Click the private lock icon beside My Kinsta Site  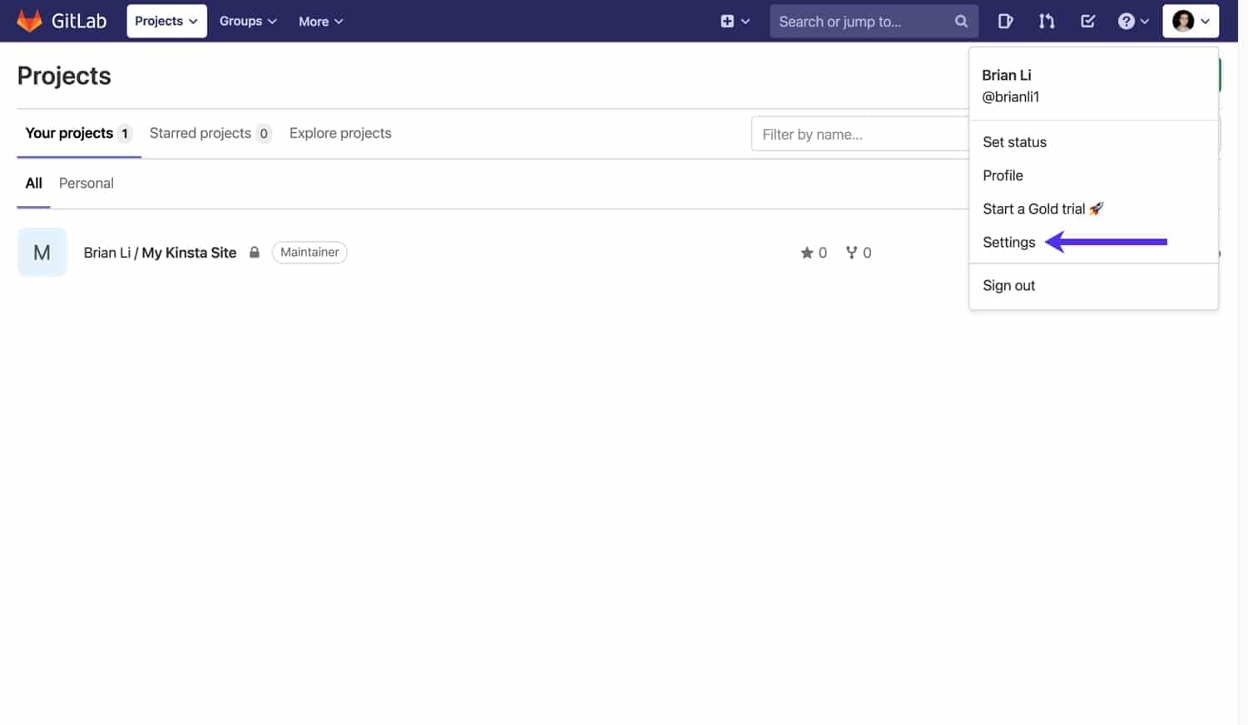click(255, 252)
